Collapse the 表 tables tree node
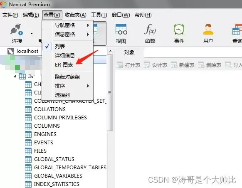Image resolution: width=242 pixels, height=188 pixels. pyautogui.click(x=15, y=76)
